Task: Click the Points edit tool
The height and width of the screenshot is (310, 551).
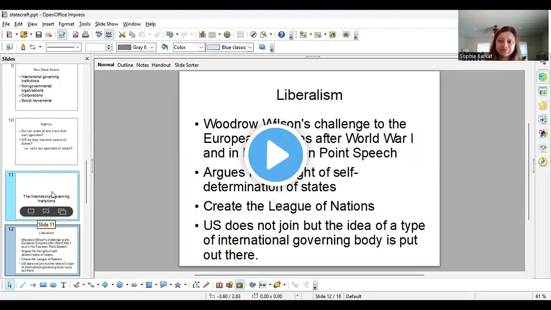Action: [196, 285]
